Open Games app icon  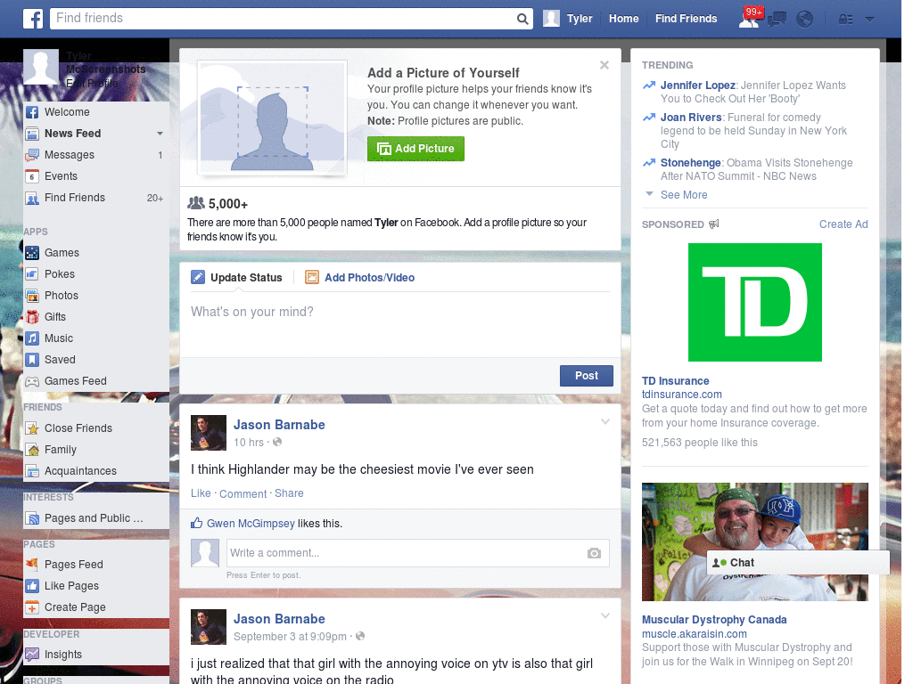(32, 253)
